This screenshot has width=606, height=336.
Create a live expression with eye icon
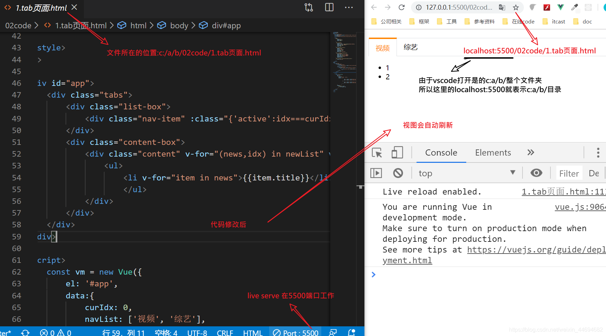click(x=536, y=173)
